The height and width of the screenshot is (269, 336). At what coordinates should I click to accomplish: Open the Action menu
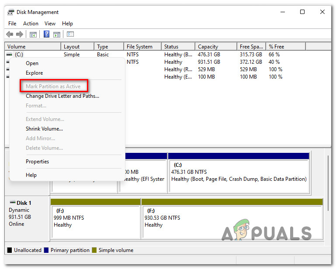point(31,24)
